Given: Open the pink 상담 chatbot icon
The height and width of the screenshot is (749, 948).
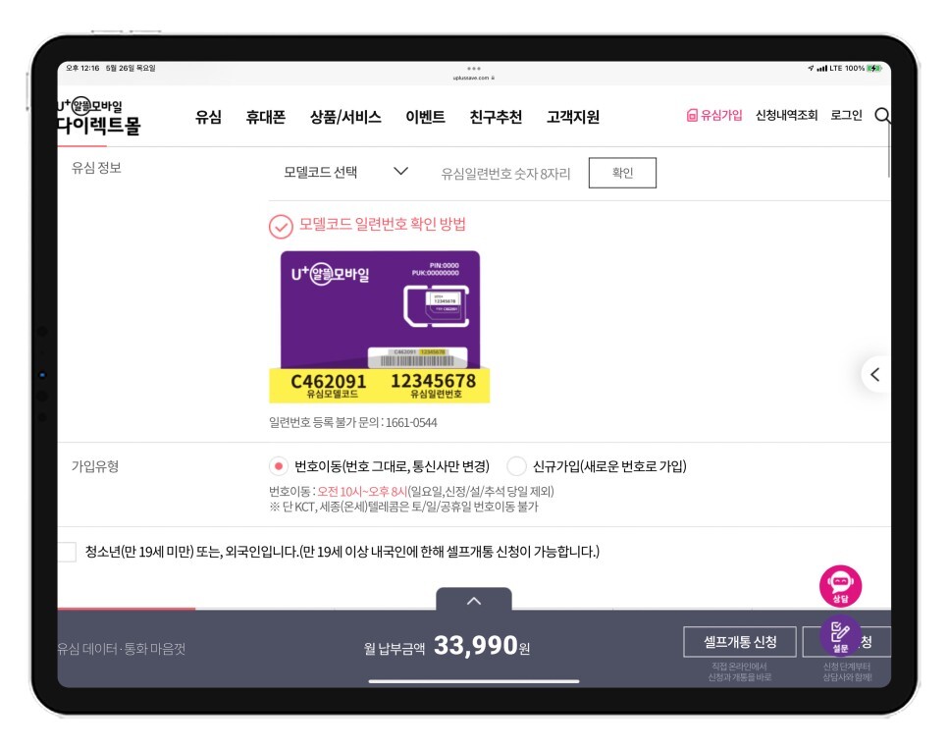Looking at the screenshot, I should (x=840, y=586).
